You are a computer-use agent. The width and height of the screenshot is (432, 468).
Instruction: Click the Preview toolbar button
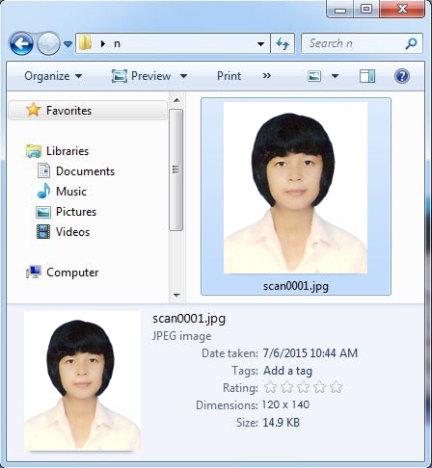coord(149,76)
